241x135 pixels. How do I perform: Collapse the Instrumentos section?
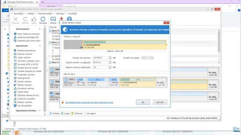click(40, 29)
